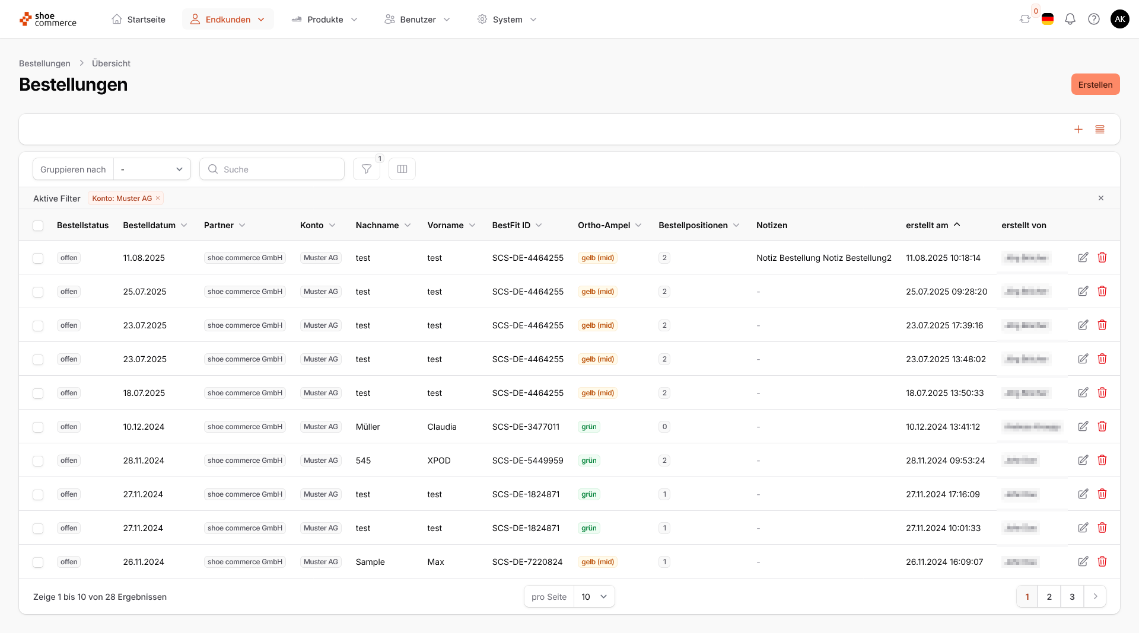The height and width of the screenshot is (633, 1139).
Task: Open the filter funnel icon
Action: (367, 170)
